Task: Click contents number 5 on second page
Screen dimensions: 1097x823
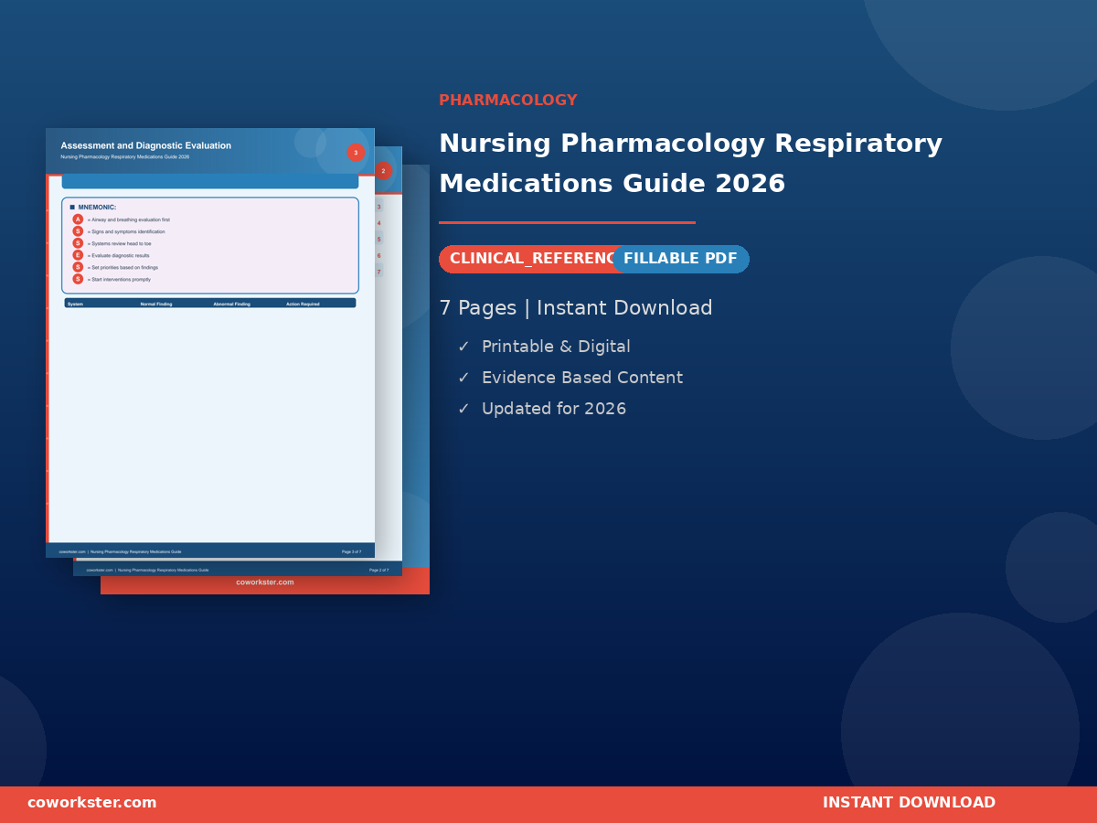Action: coord(379,240)
